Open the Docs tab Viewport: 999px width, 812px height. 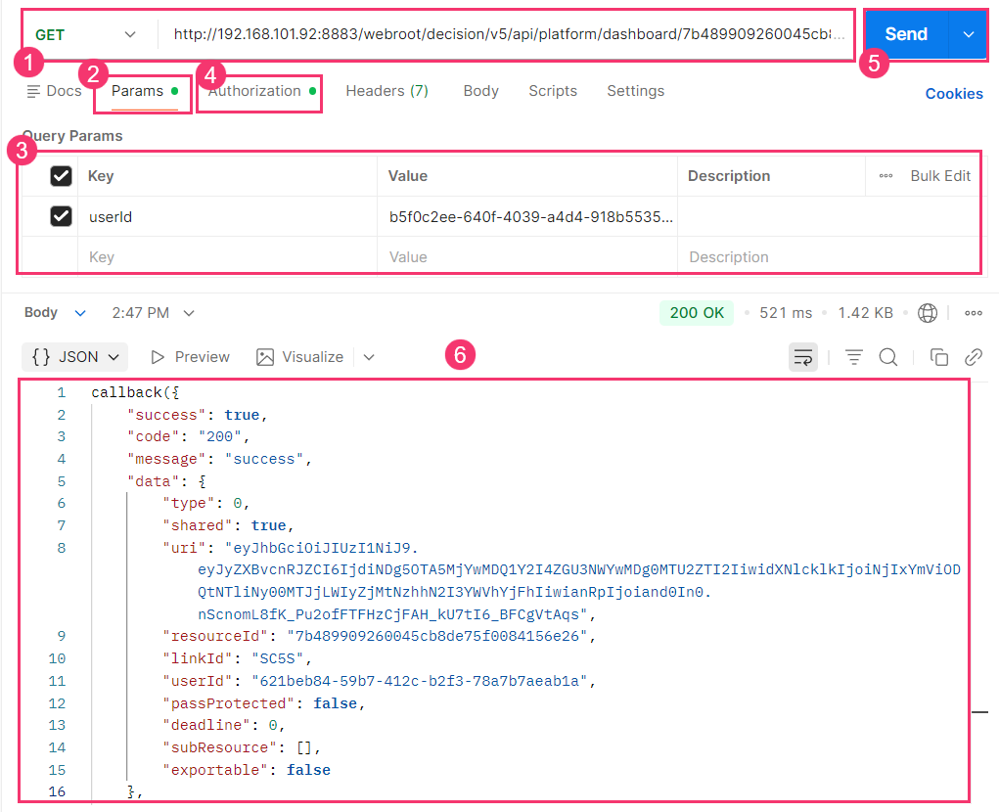click(55, 91)
